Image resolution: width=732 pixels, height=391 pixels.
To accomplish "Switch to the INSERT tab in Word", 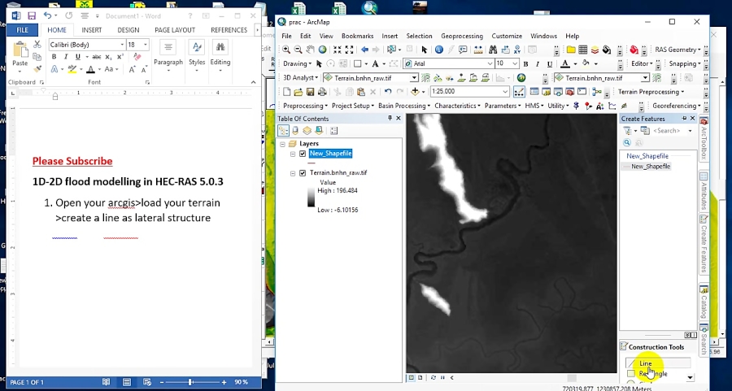I will click(x=91, y=30).
